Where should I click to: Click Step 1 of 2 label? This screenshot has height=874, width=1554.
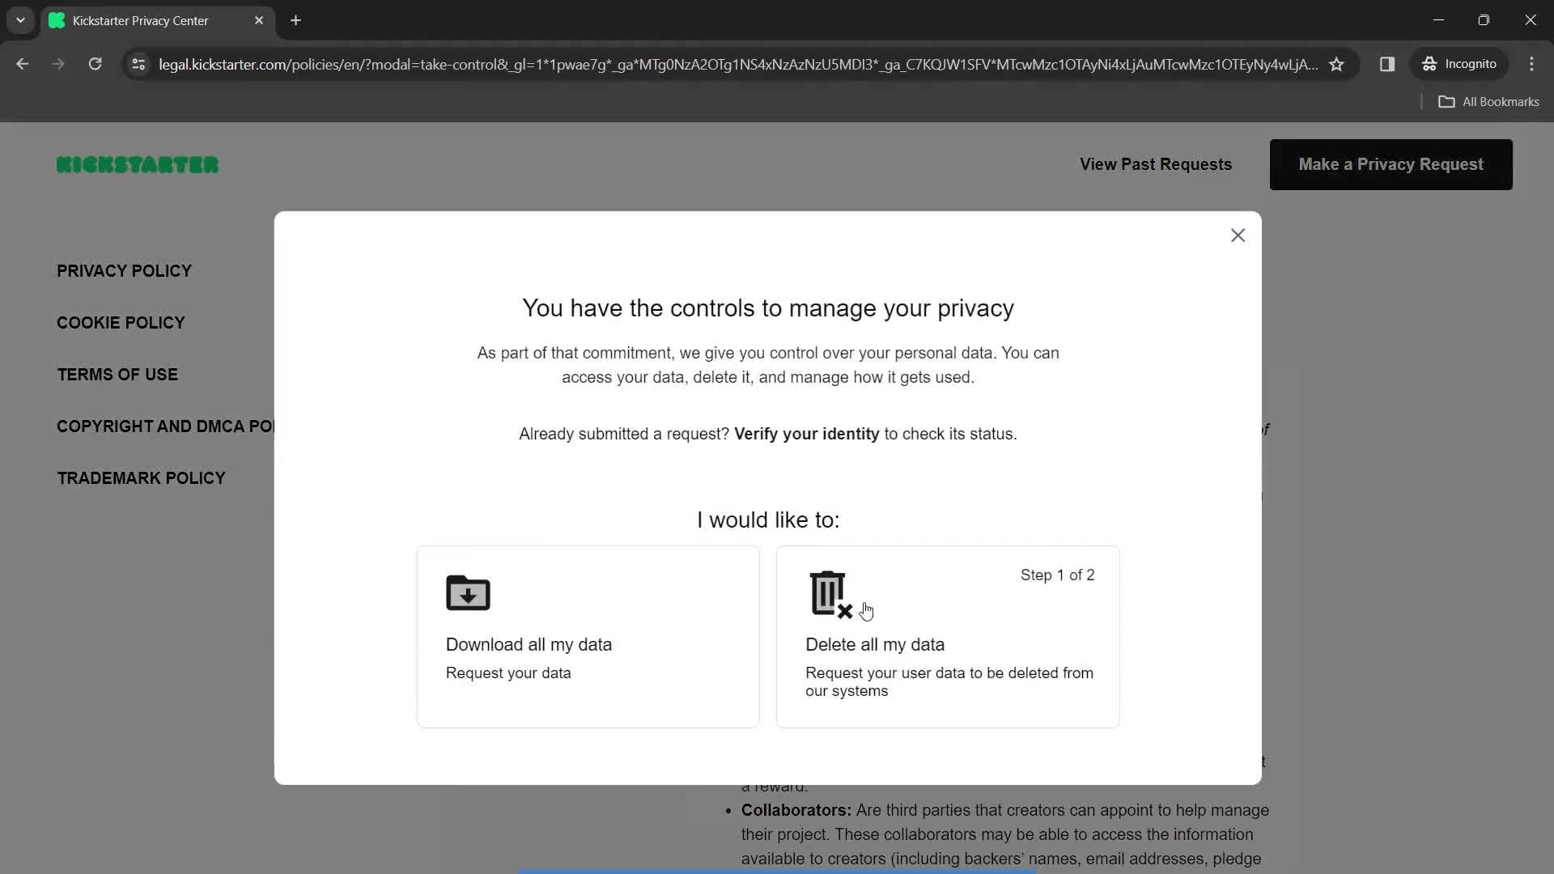1057,575
